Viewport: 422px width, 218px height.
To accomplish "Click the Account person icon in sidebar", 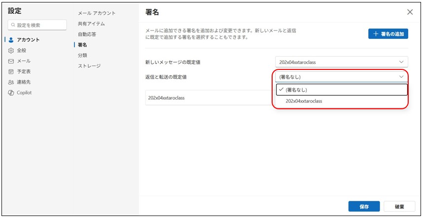I will coord(11,40).
